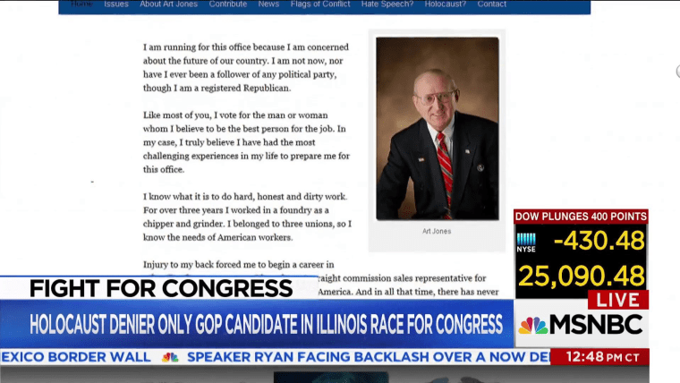Select the Hate Speech? menu item

click(387, 4)
